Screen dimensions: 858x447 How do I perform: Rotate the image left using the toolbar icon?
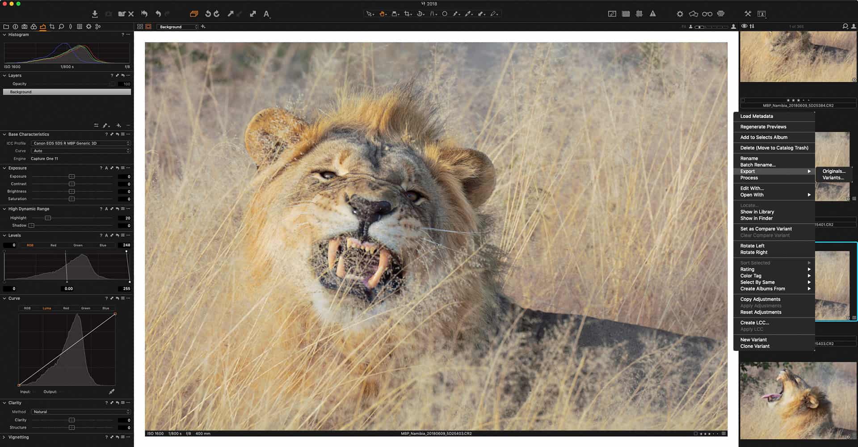(x=208, y=14)
